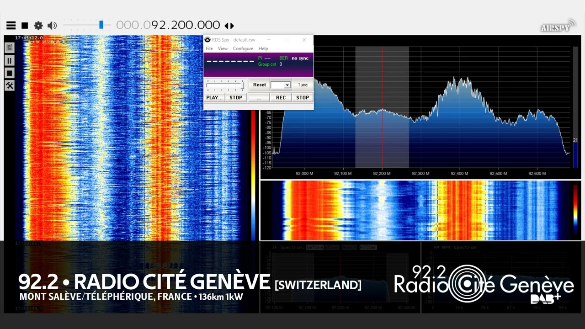Open the settings gear in the toolbar
The image size is (585, 329).
pos(38,26)
